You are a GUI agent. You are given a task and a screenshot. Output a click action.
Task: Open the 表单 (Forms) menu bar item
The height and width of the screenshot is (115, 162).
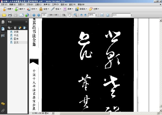coord(47,4)
